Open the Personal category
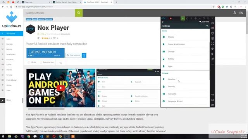 (x=9, y=75)
